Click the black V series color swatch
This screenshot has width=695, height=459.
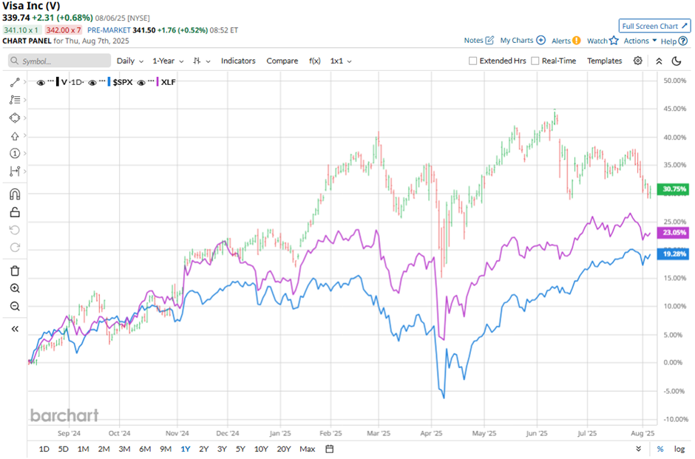[x=58, y=82]
